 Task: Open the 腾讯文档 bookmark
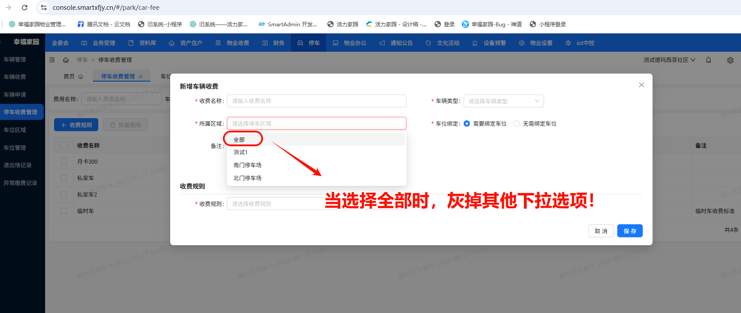click(104, 25)
